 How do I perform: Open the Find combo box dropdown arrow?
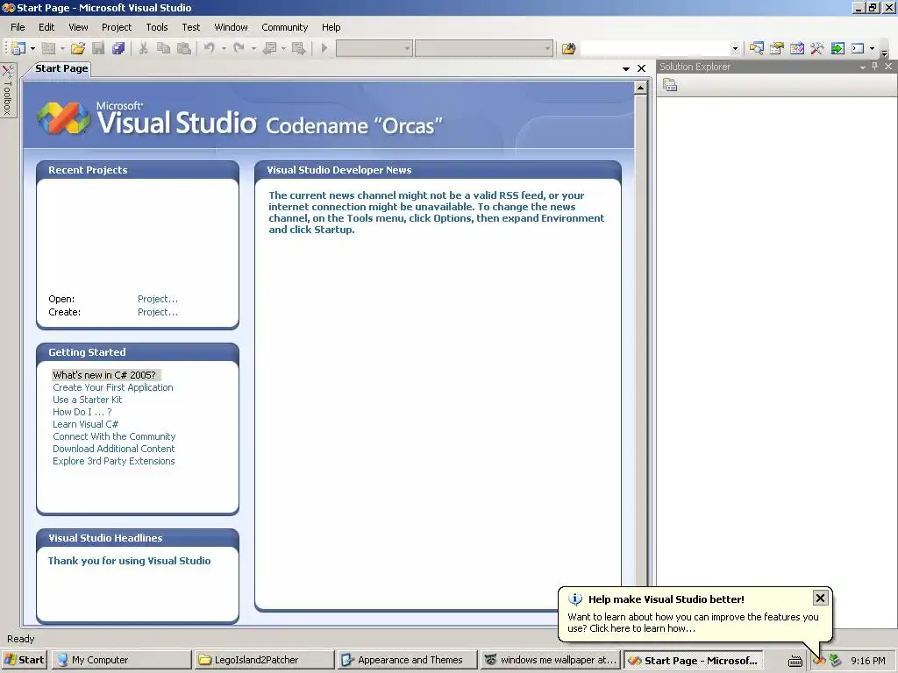tap(736, 49)
